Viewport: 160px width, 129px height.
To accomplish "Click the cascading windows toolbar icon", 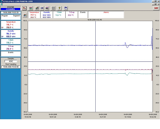I will click(66, 8).
